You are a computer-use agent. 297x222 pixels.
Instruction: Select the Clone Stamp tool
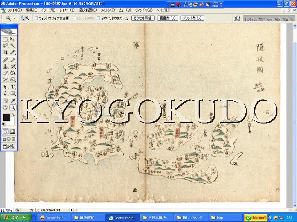[x=5, y=66]
